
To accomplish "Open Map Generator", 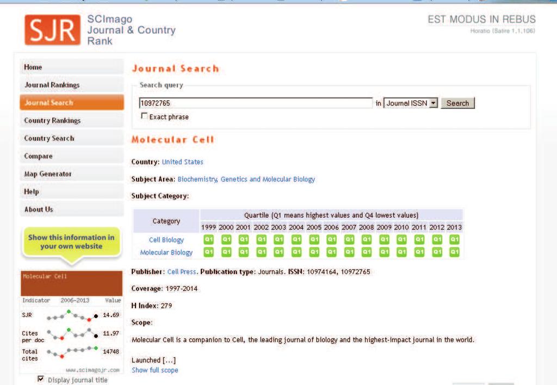I will pos(72,173).
